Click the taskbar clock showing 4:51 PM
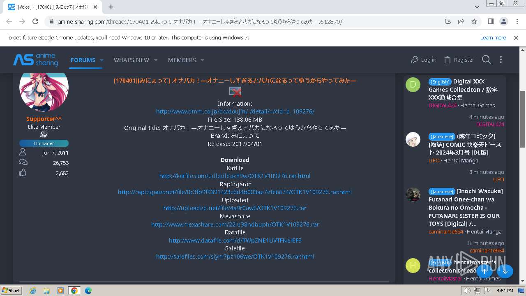The width and height of the screenshot is (526, 296). tap(505, 291)
